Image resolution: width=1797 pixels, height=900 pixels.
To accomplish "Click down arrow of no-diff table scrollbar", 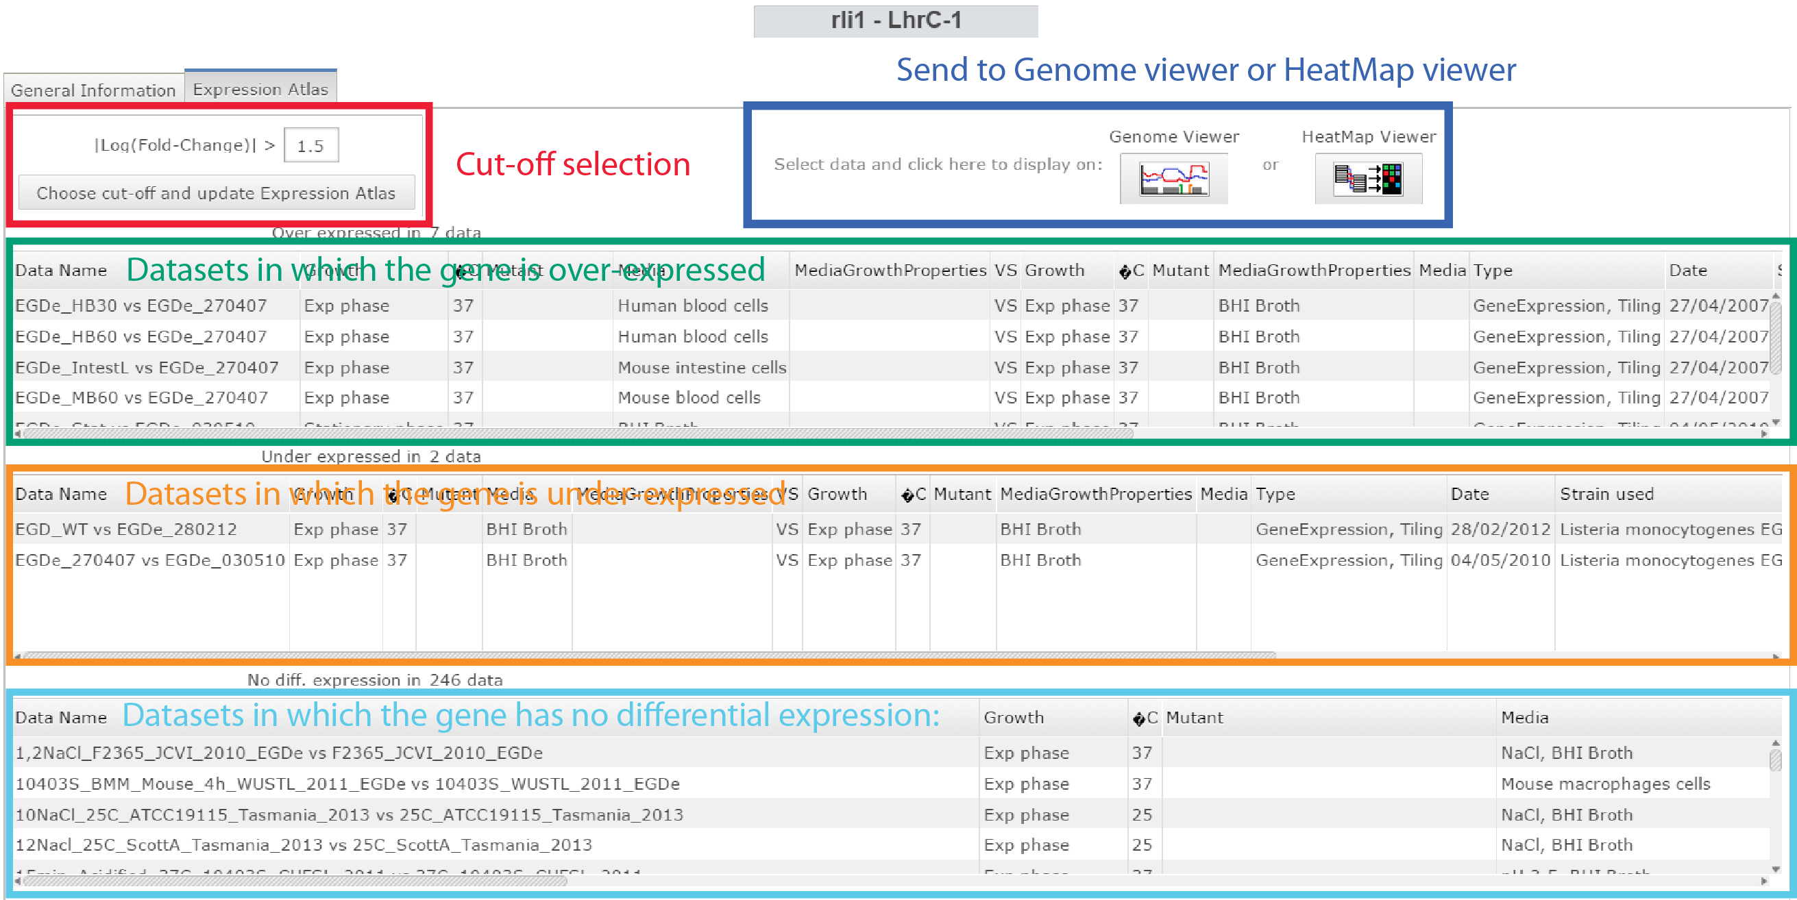I will [1775, 868].
